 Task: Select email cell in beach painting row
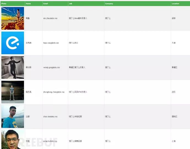tap(55, 18)
